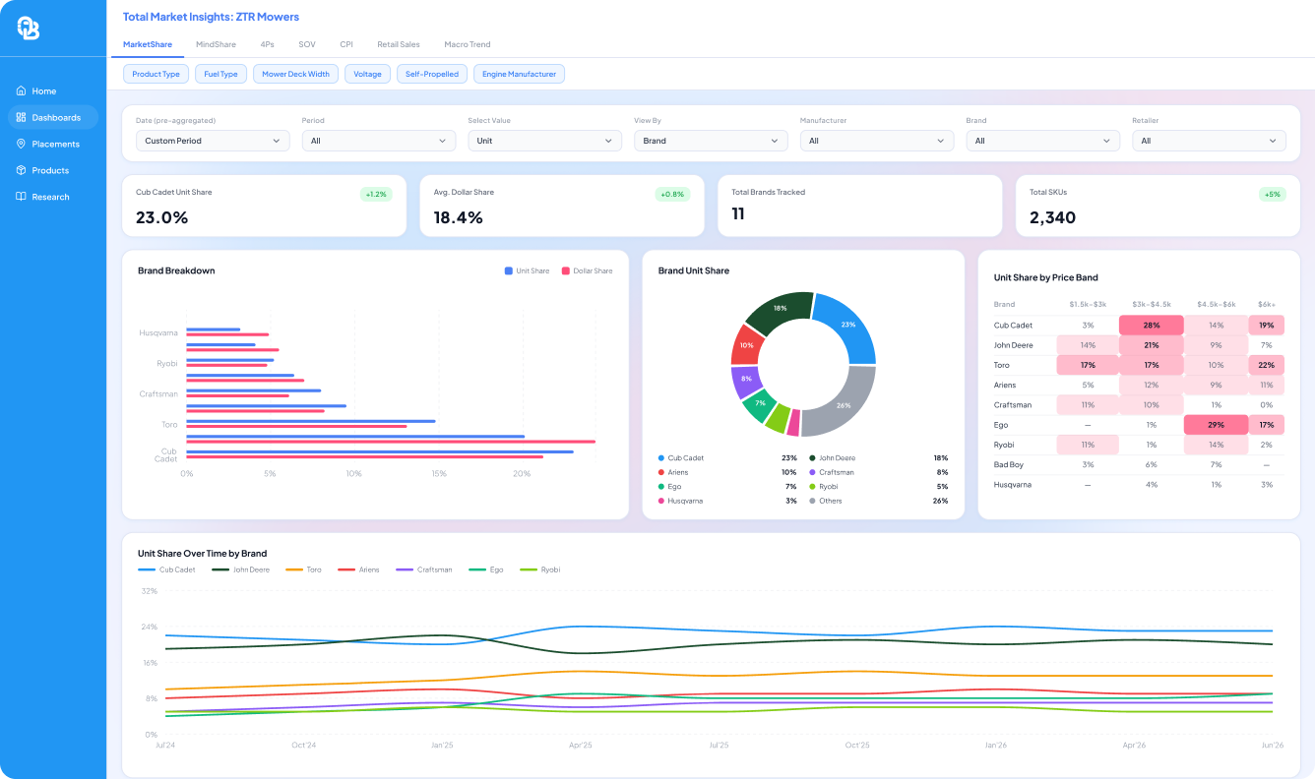The height and width of the screenshot is (779, 1315).
Task: Click the Placements pin icon
Action: [x=22, y=144]
